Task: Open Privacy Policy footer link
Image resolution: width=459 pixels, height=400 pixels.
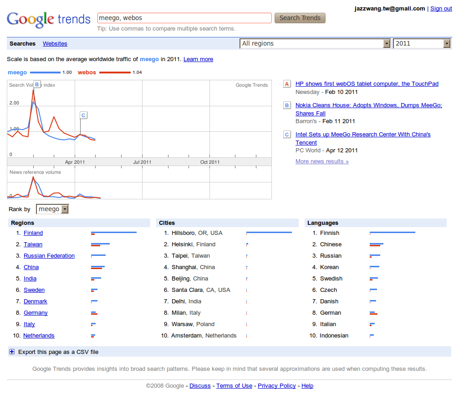Action: [x=277, y=386]
